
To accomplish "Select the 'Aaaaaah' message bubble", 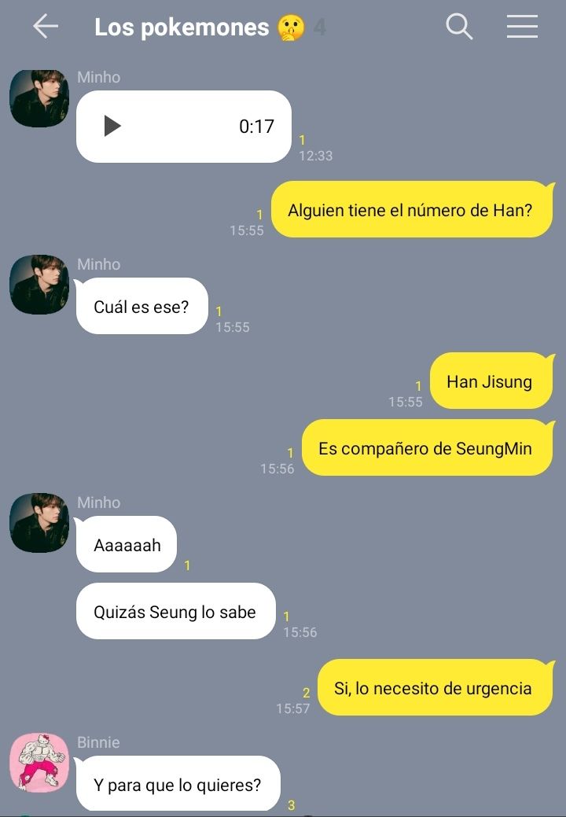I will click(x=126, y=544).
